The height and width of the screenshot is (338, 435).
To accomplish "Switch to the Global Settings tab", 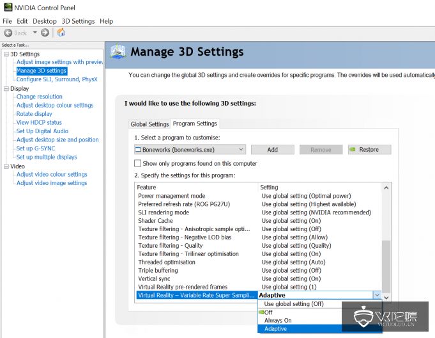I will click(149, 124).
